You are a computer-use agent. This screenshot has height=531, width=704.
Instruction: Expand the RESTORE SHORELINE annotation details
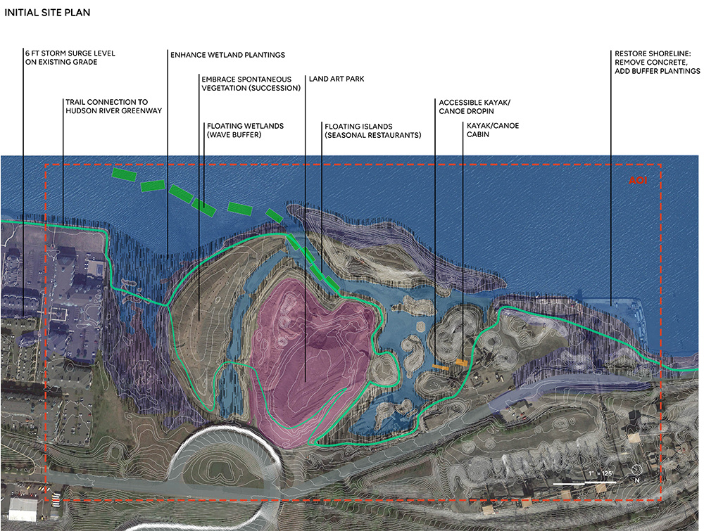pyautogui.click(x=655, y=62)
